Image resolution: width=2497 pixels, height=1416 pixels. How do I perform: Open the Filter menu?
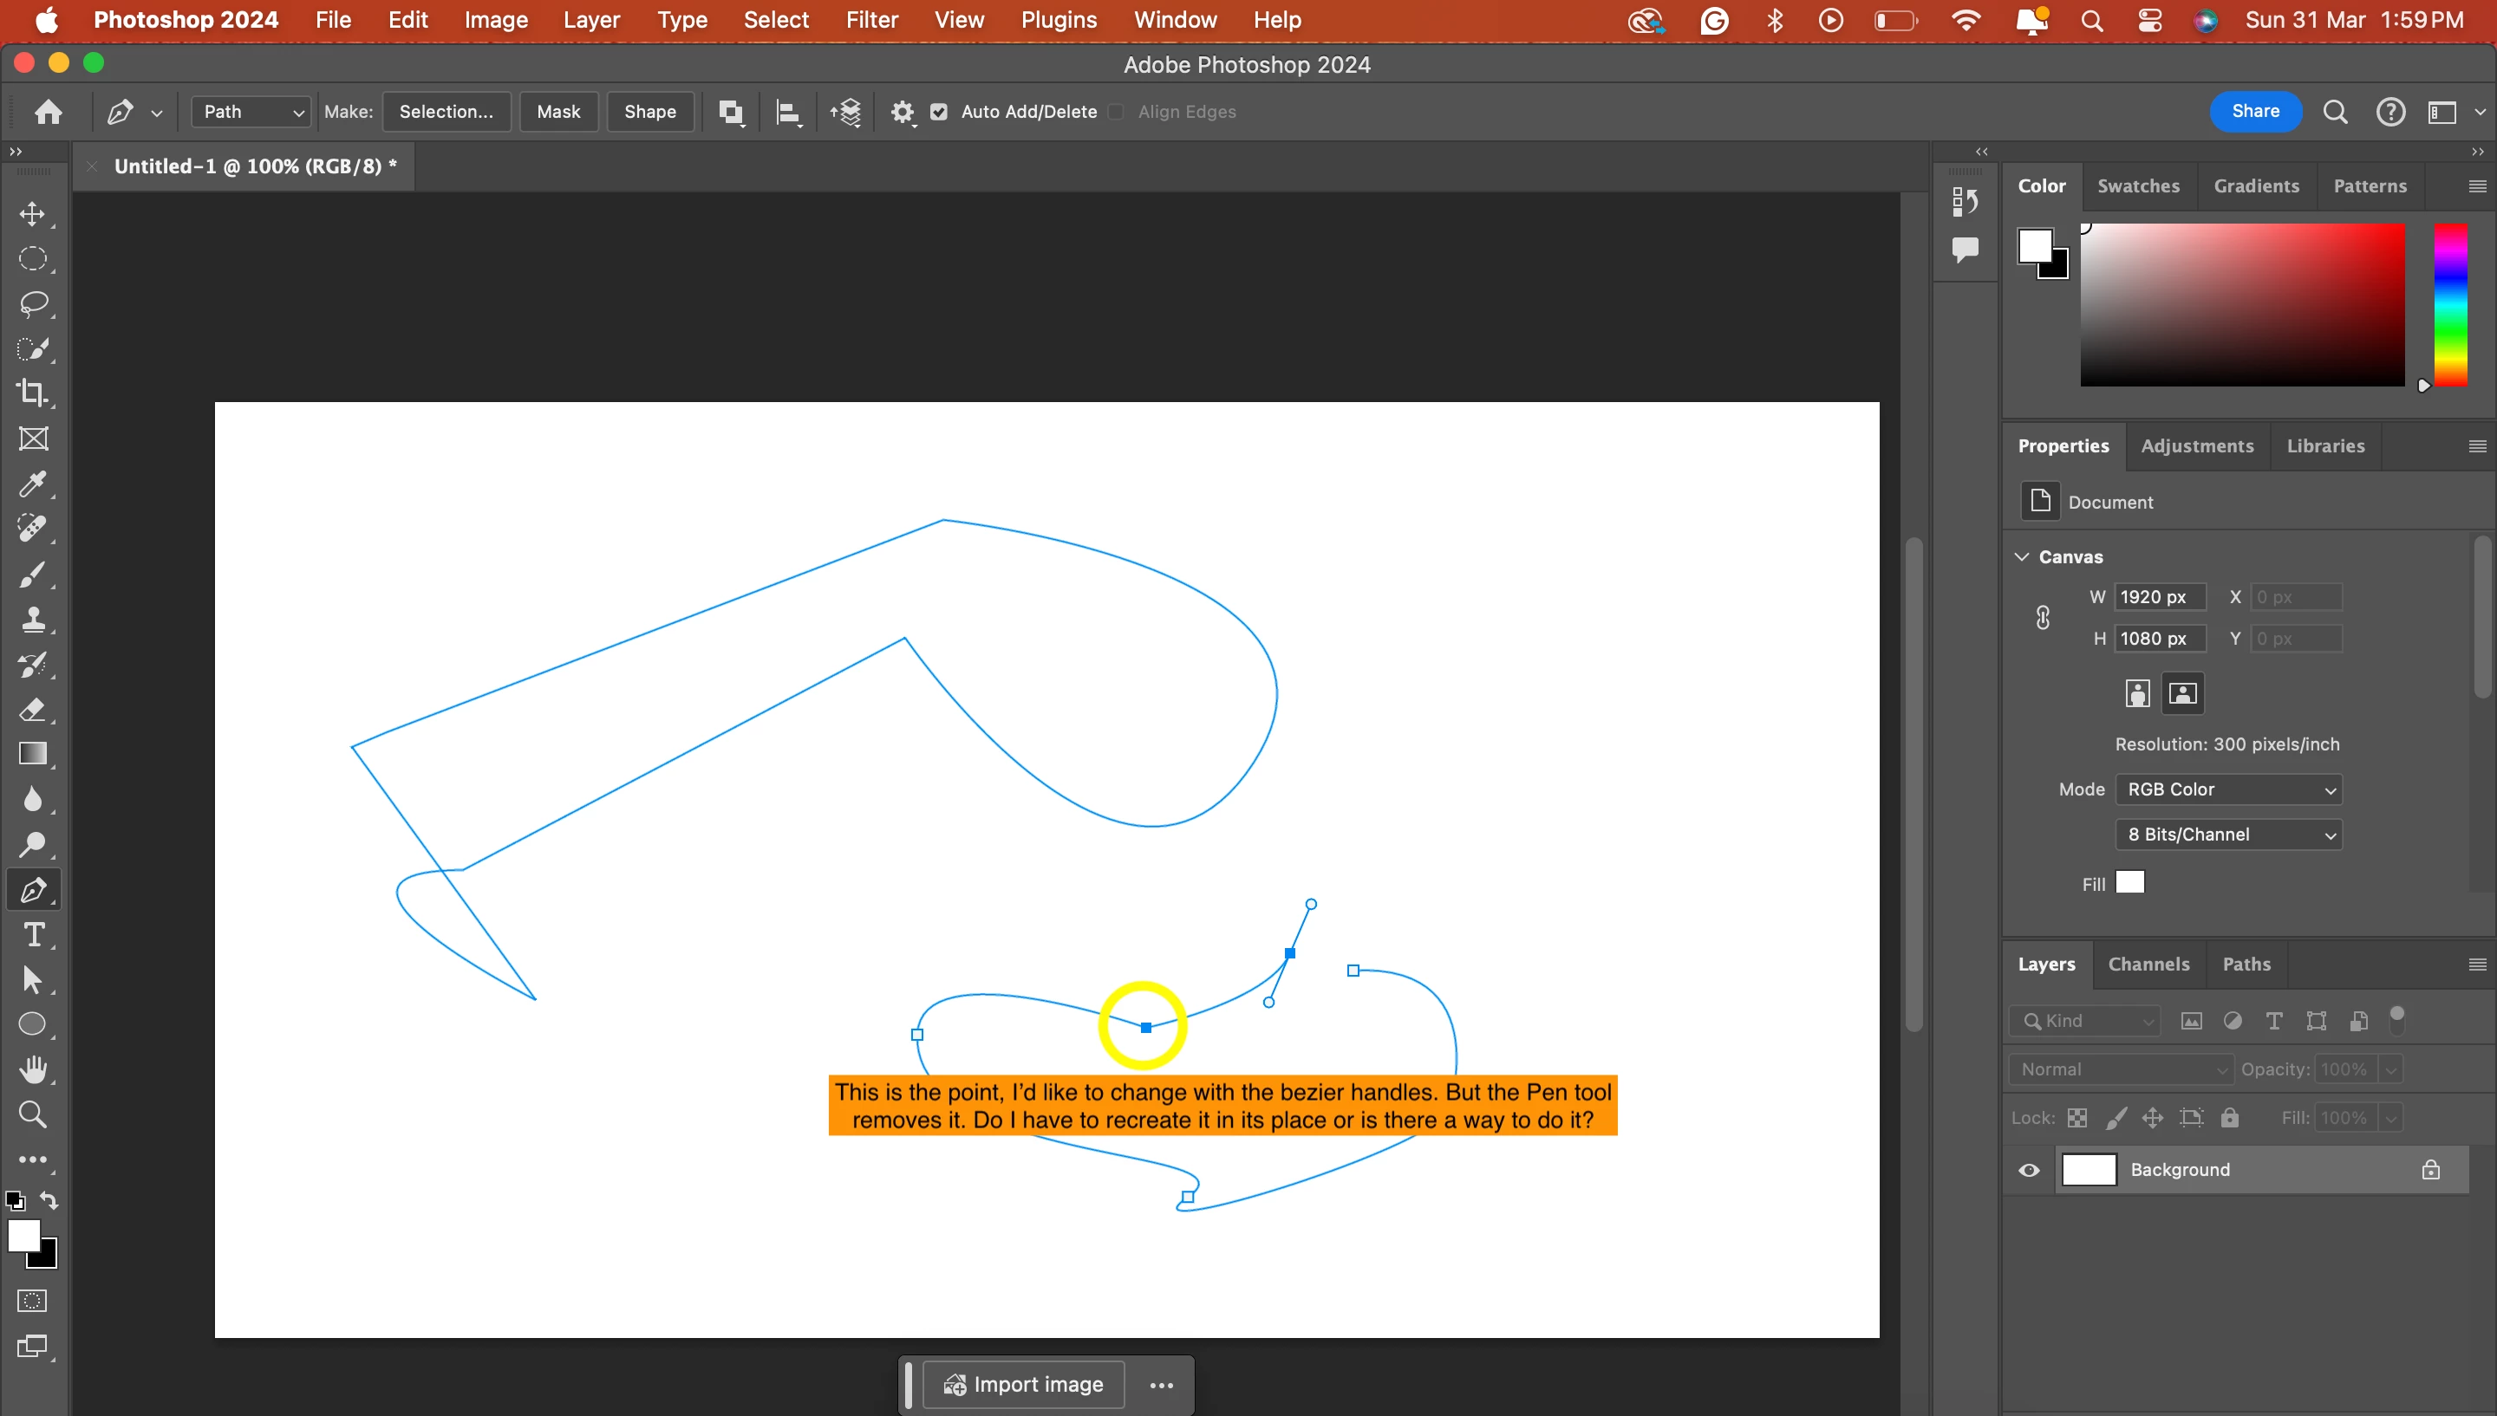coord(870,19)
